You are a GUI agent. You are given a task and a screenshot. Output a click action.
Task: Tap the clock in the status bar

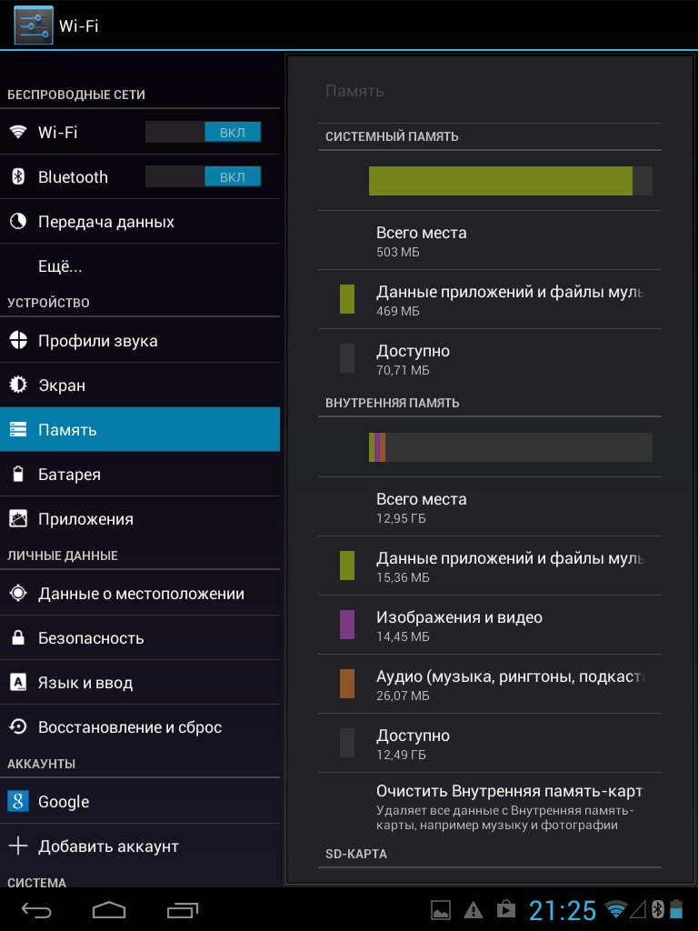(x=563, y=910)
